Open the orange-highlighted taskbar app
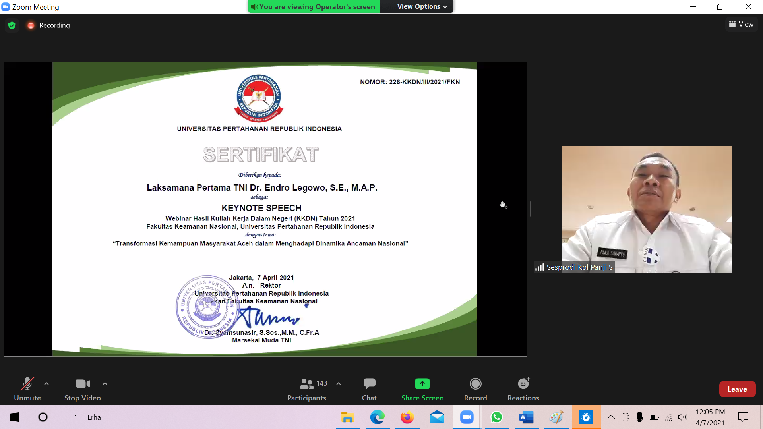The height and width of the screenshot is (429, 763). [586, 417]
